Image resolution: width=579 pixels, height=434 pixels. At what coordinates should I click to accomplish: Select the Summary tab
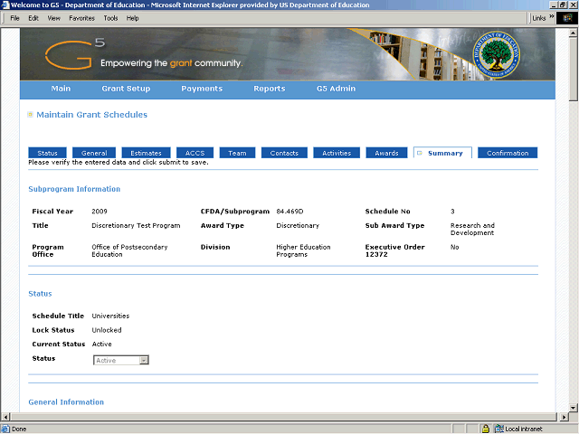pos(442,153)
